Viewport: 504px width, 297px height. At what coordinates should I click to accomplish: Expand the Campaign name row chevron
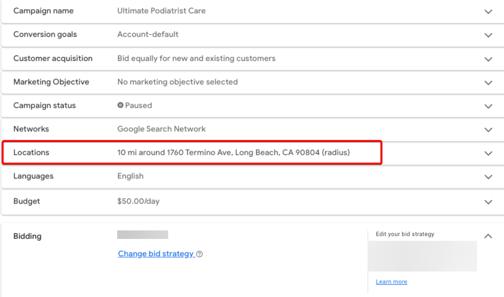pos(488,11)
